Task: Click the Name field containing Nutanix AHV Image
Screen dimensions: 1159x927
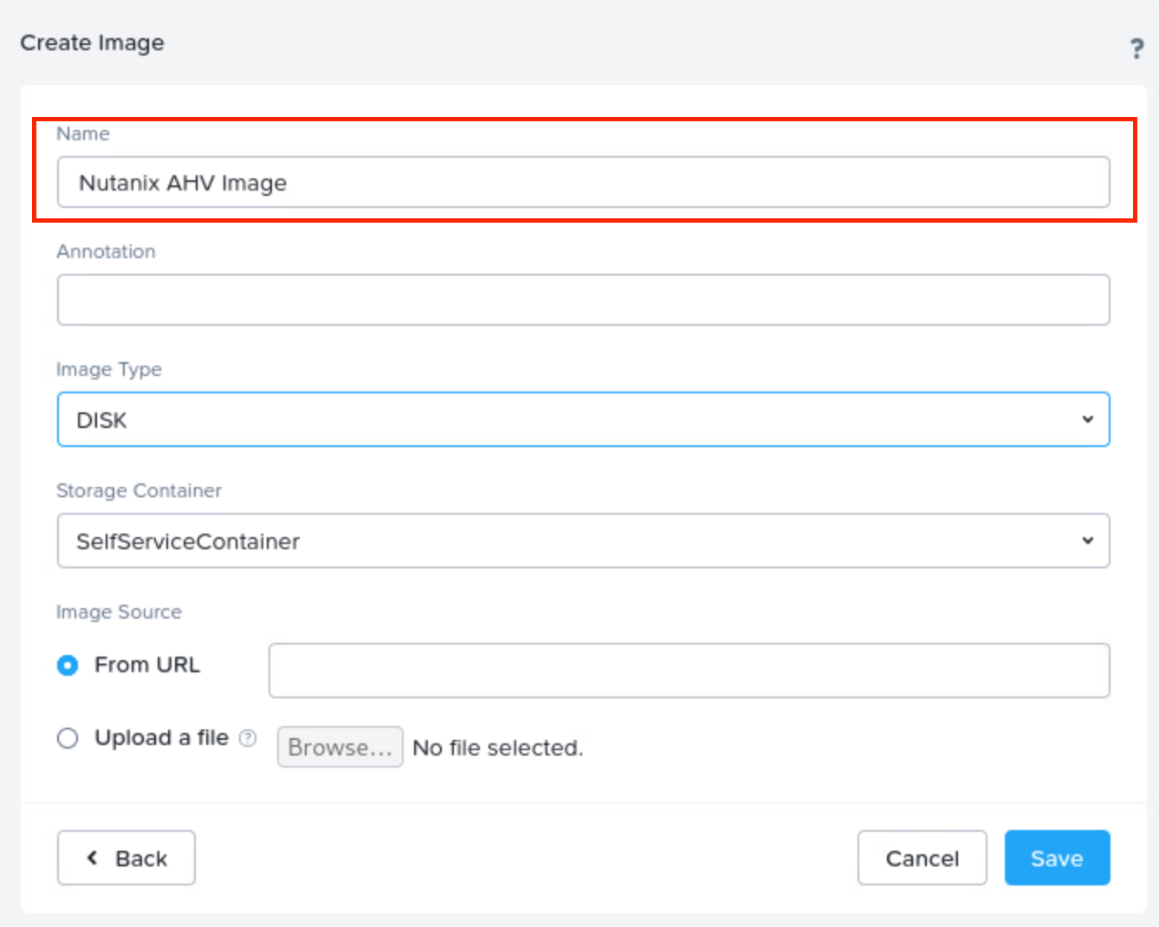Action: click(x=582, y=182)
